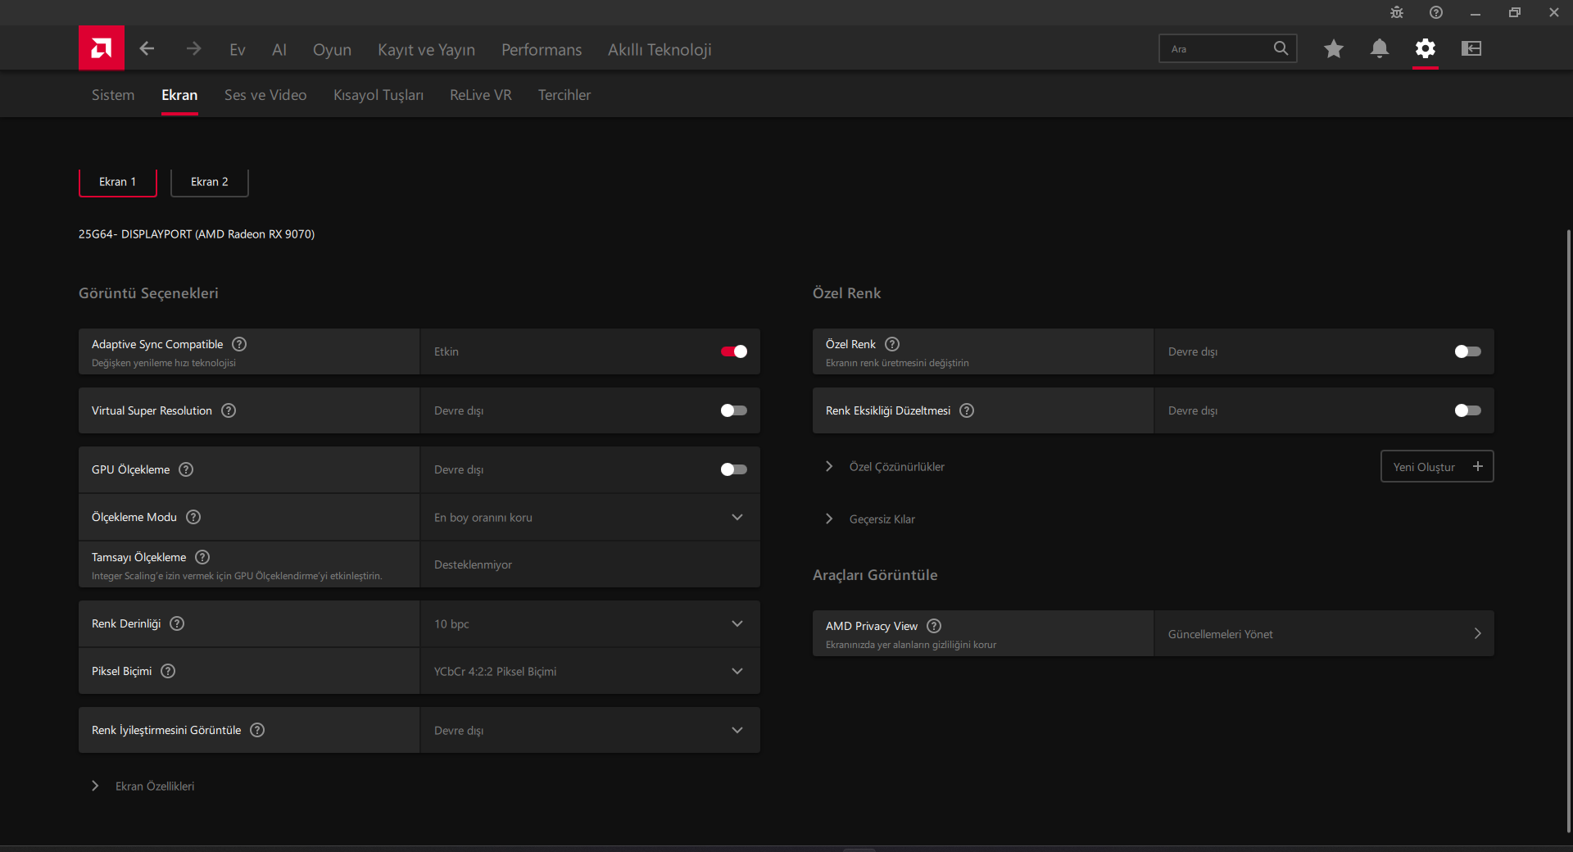The width and height of the screenshot is (1573, 852).
Task: Disable Adaptive Sync Compatible toggle
Action: [734, 351]
